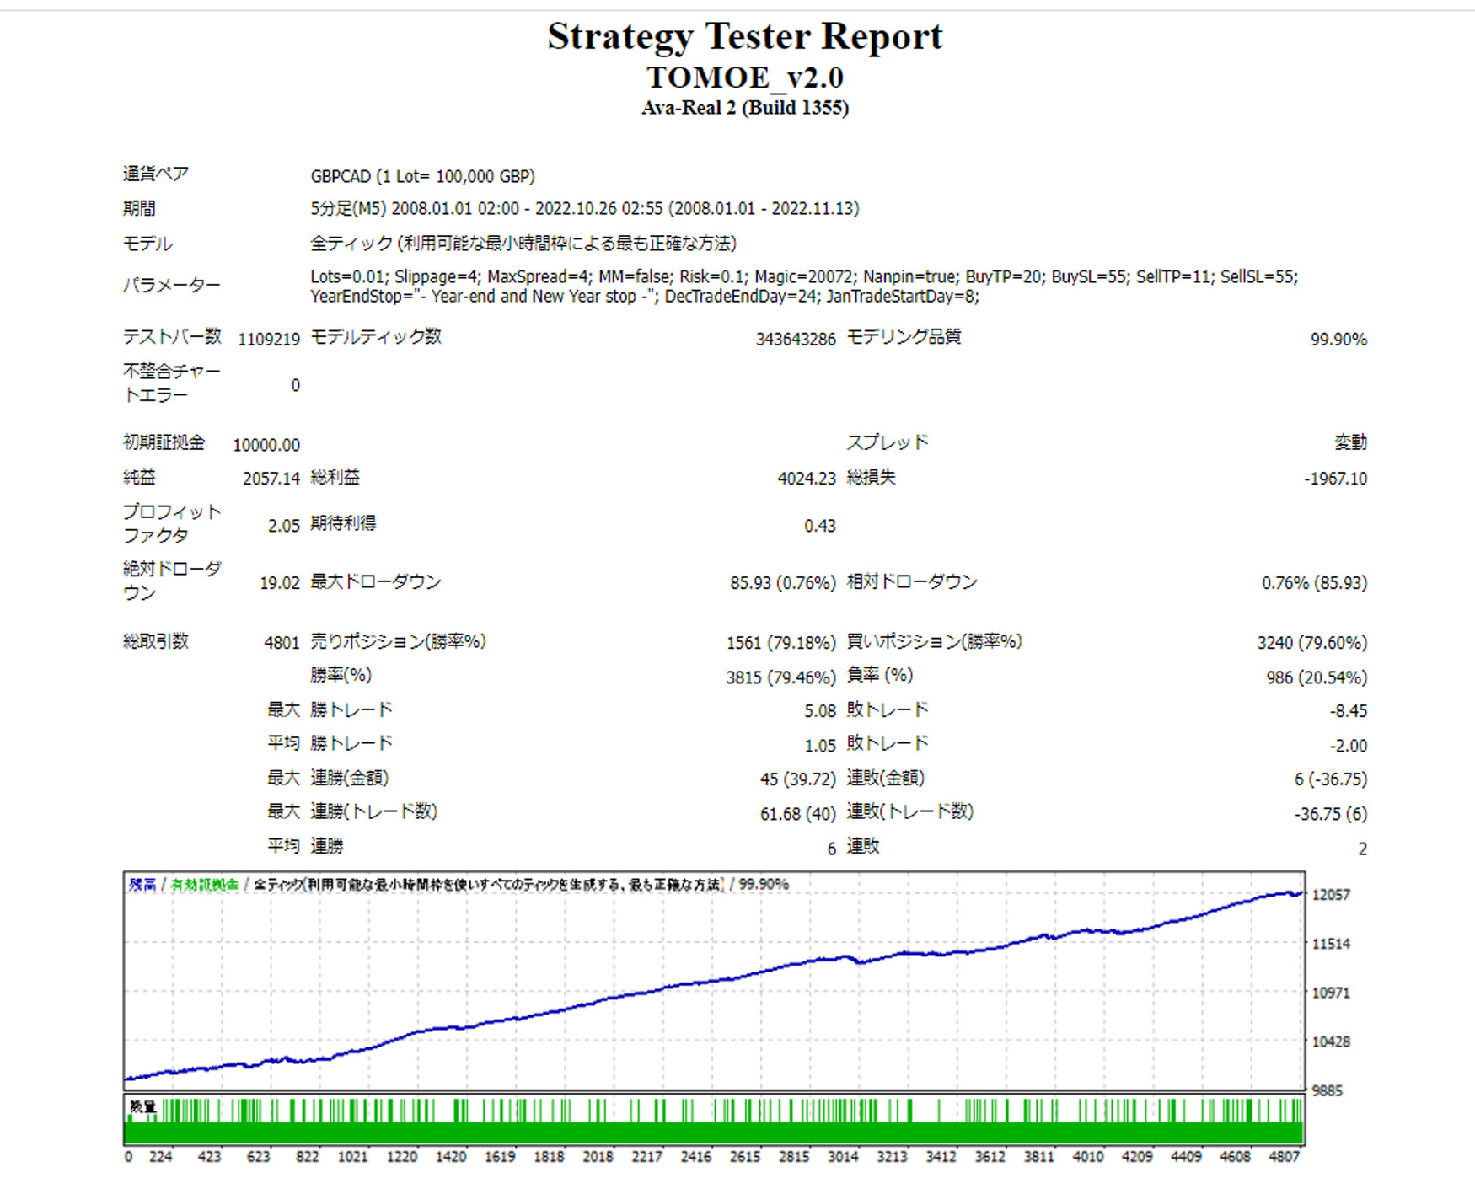Select the TOMOE_v2.0 expert name heading
This screenshot has width=1475, height=1178.
pos(745,78)
